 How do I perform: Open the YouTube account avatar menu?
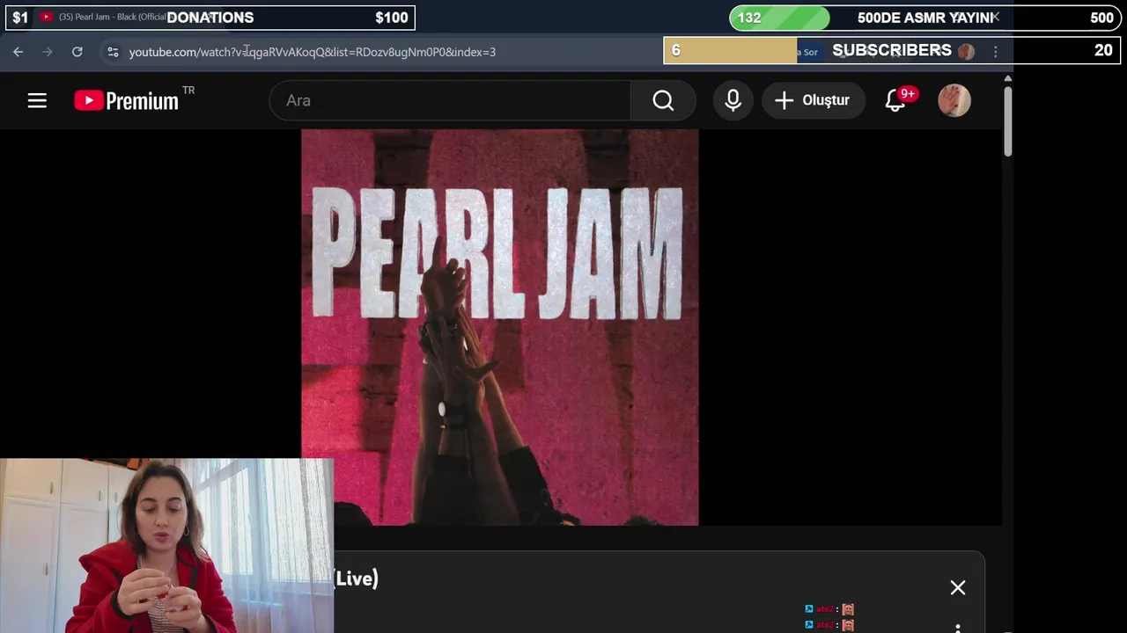coord(954,100)
